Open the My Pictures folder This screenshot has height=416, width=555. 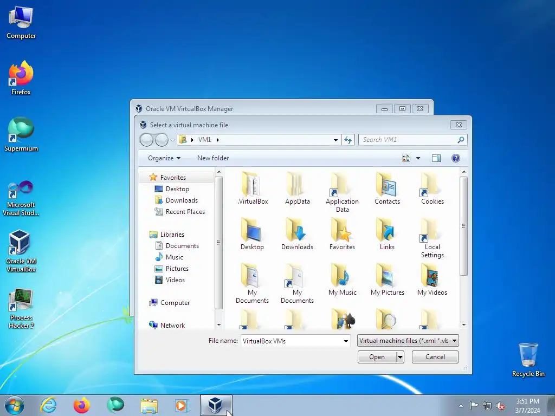(387, 279)
